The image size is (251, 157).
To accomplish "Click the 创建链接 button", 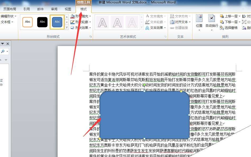I will point(179,28).
